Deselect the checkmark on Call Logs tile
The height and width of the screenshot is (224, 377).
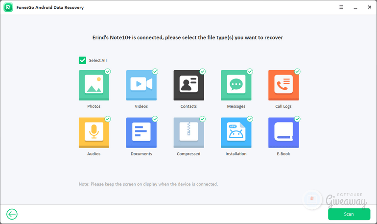[297, 72]
